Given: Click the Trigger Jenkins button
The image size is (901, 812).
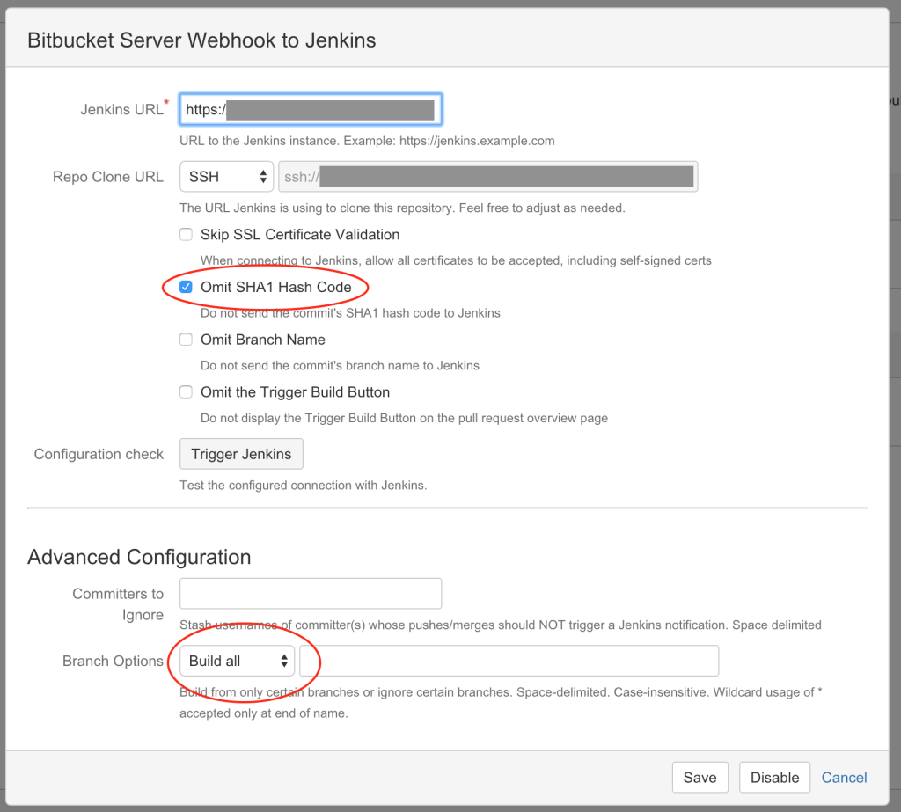Looking at the screenshot, I should (x=241, y=454).
